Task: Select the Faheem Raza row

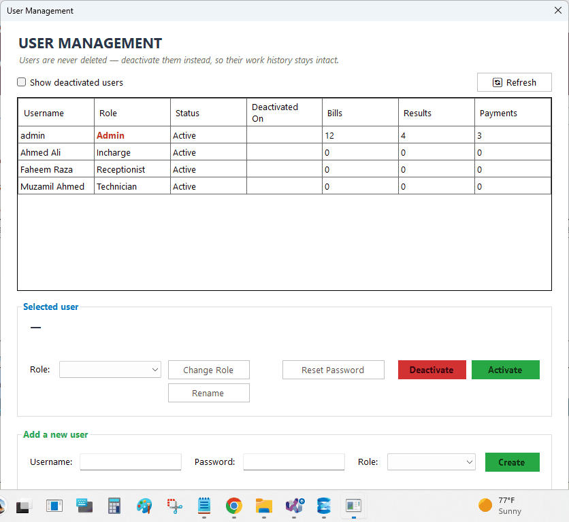Action: click(284, 169)
